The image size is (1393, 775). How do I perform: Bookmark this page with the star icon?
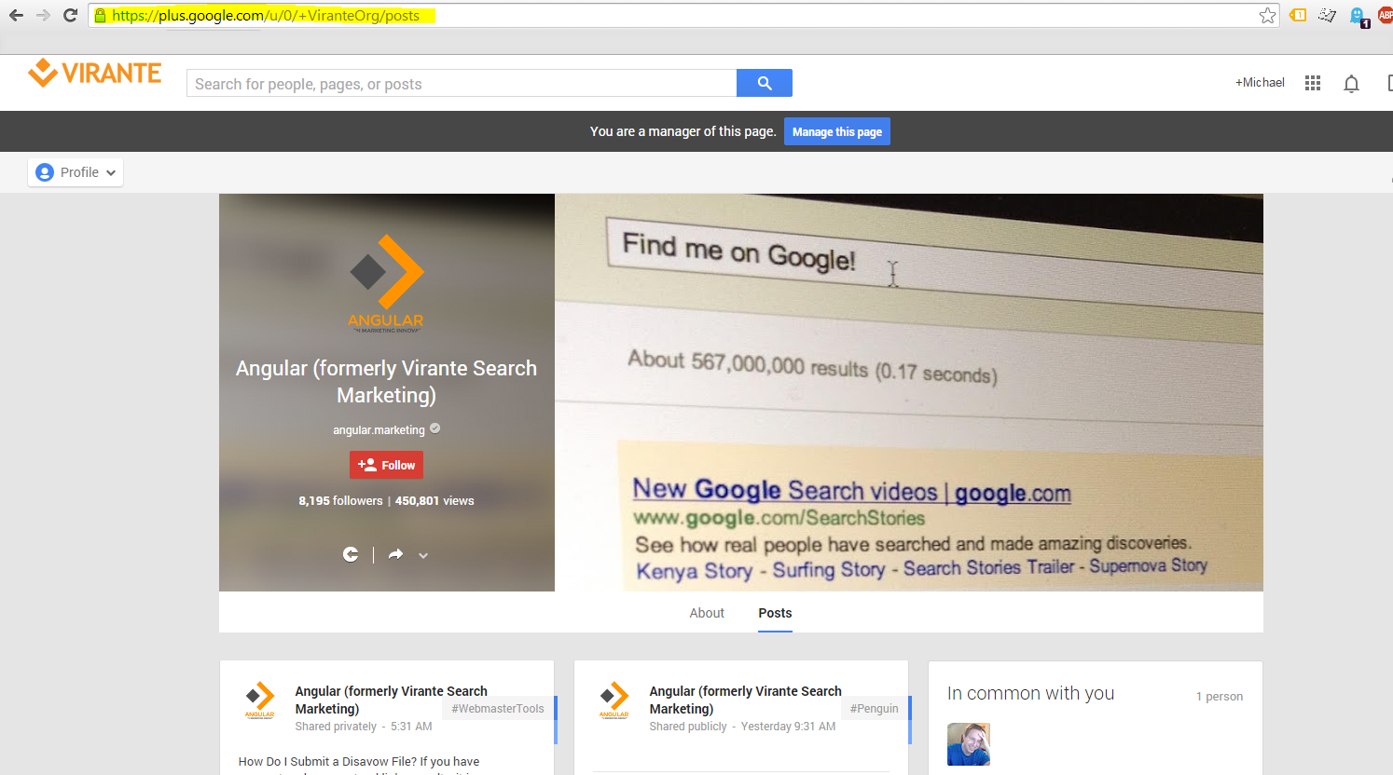point(1267,15)
